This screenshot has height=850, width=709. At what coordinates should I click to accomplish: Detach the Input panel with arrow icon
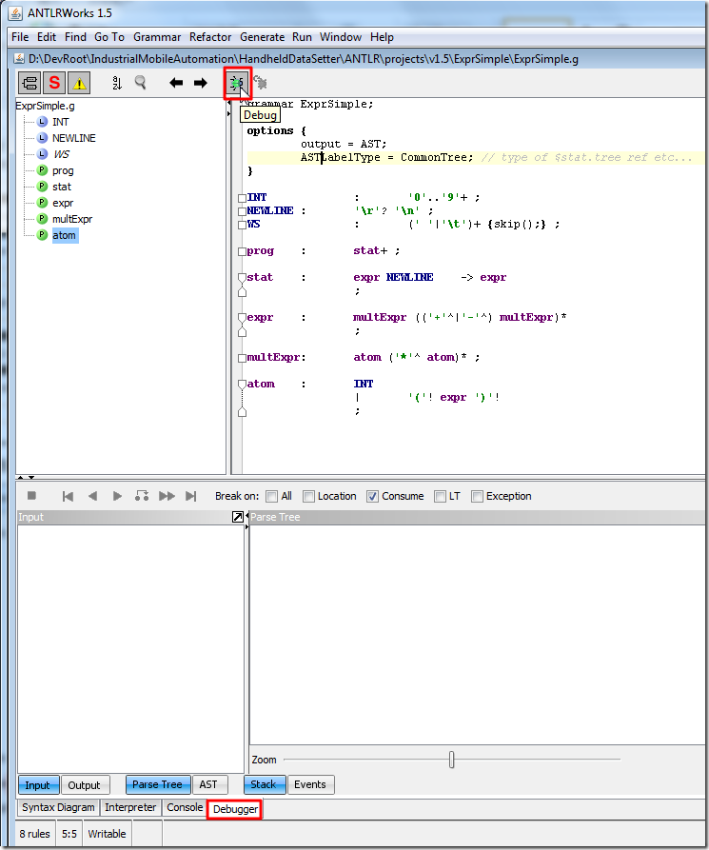tap(237, 517)
